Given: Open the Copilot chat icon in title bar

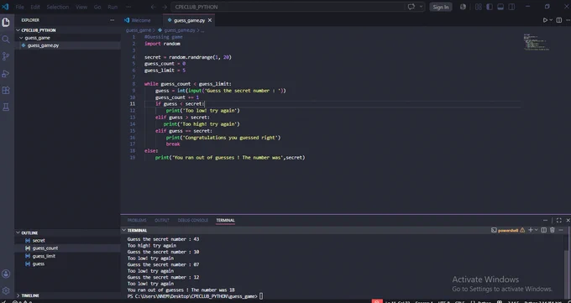Looking at the screenshot, I should click(411, 7).
